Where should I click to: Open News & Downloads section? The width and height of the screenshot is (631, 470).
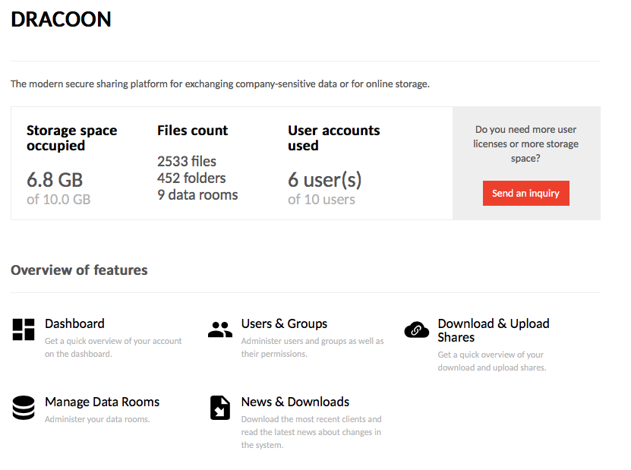[x=295, y=402]
